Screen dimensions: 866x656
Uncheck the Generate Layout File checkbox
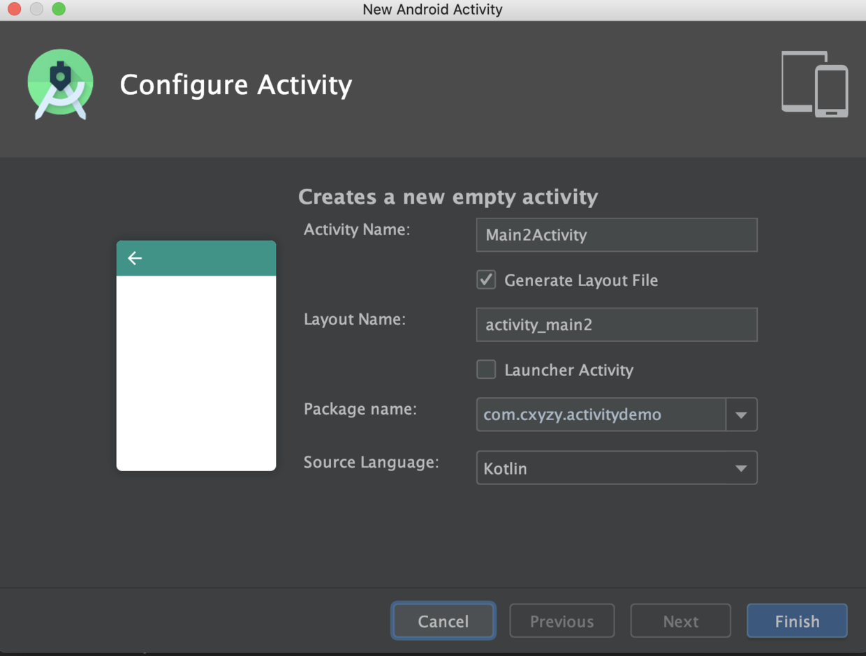(x=486, y=280)
